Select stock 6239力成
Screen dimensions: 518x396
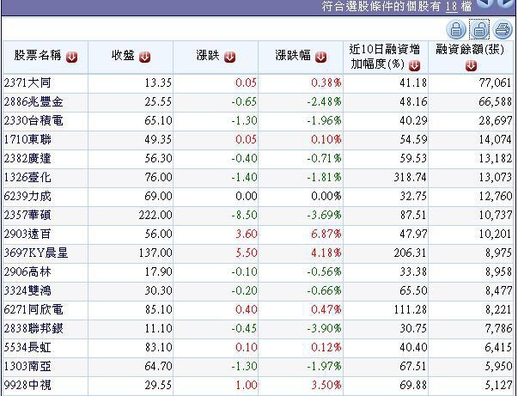click(27, 196)
